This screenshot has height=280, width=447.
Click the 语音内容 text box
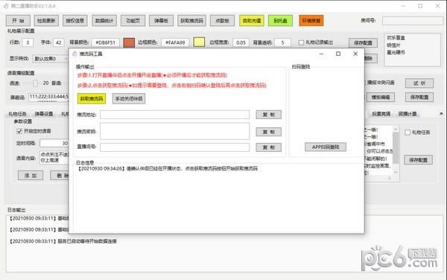point(54,157)
